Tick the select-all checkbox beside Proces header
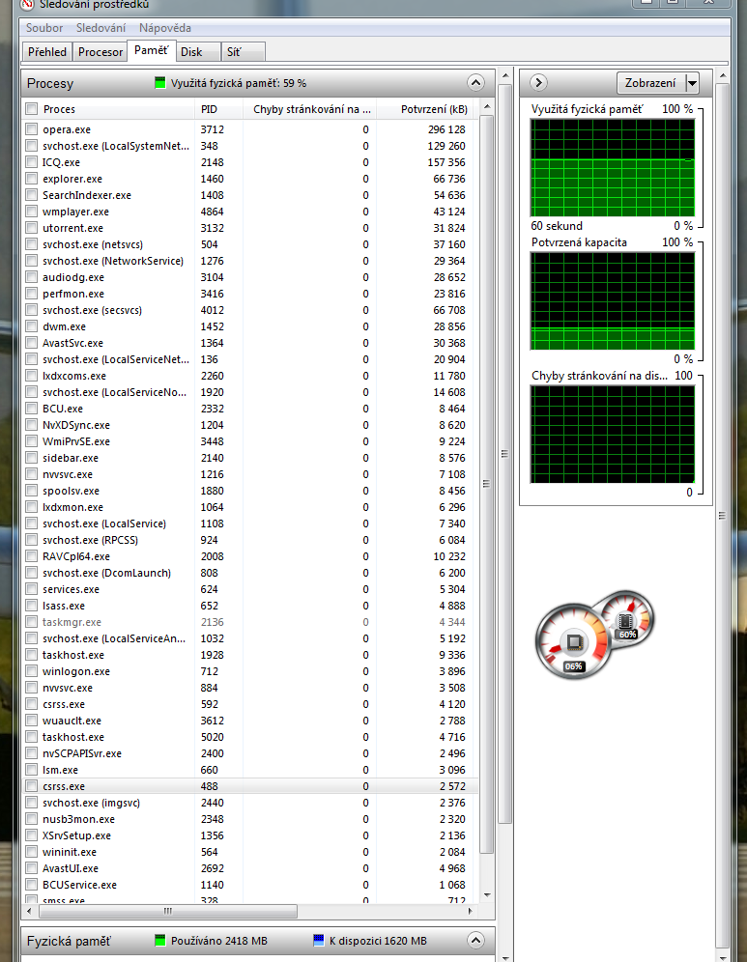The image size is (747, 962). coord(31,109)
